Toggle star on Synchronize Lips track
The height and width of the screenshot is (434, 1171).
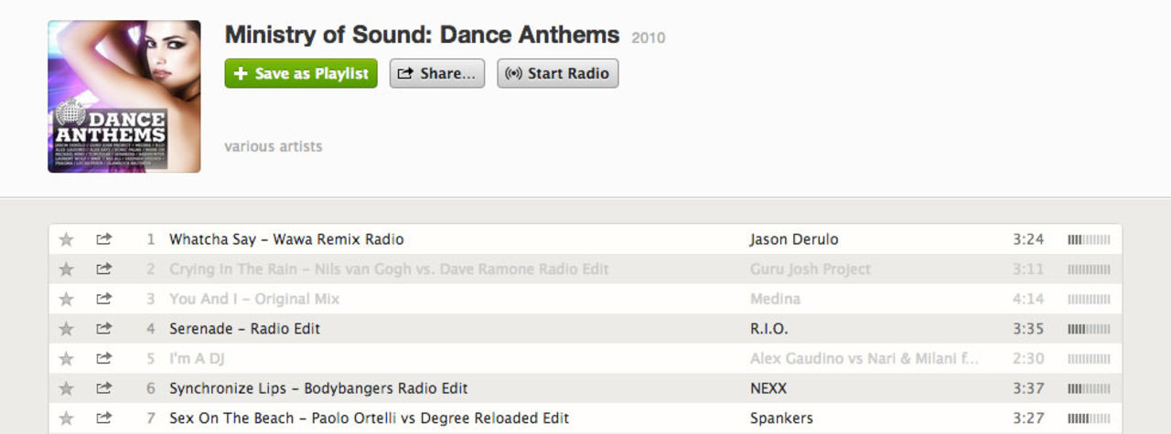[66, 388]
